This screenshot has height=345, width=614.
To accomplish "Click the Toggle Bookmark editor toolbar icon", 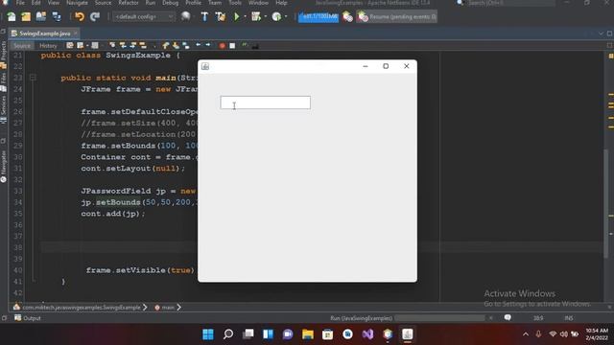I will click(186, 46).
